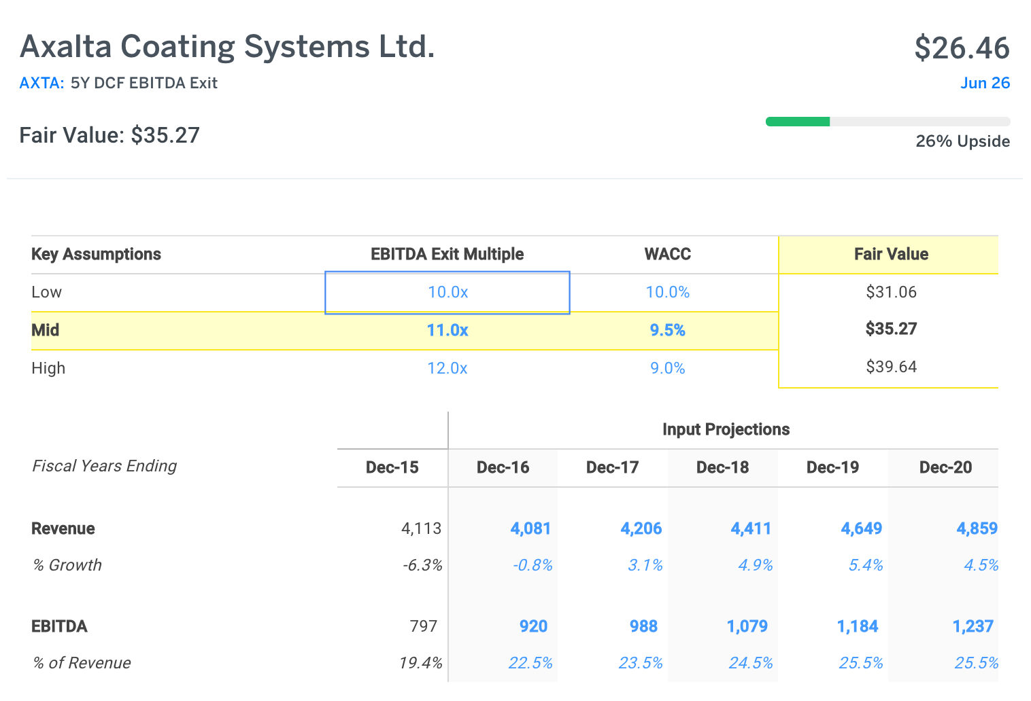This screenshot has height=701, width=1031.
Task: Edit Dec-17 EBITDA margin 23.5%
Action: point(641,663)
